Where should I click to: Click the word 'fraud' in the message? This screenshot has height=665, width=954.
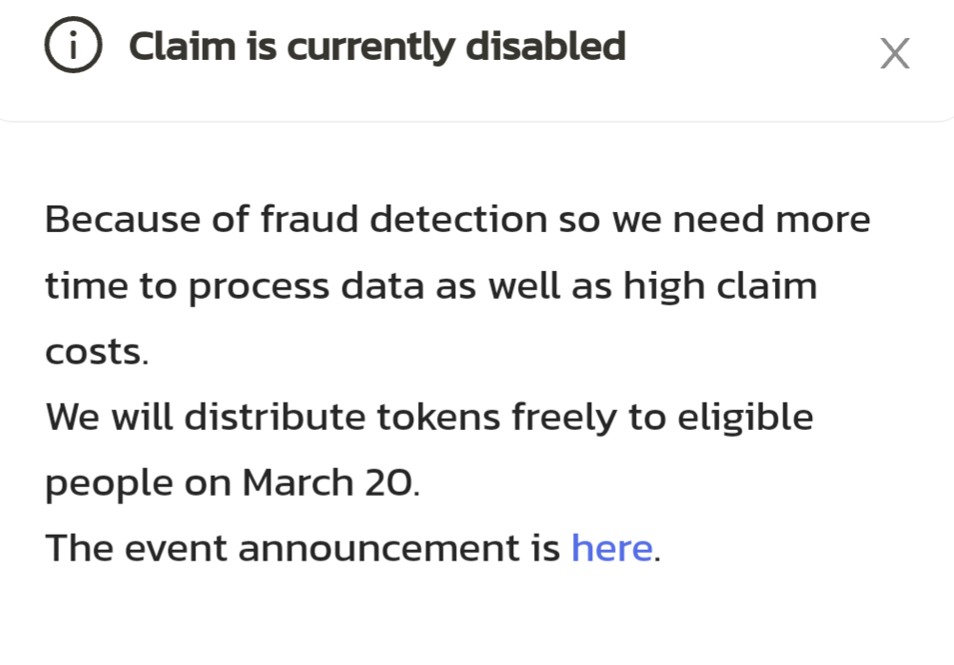point(309,219)
